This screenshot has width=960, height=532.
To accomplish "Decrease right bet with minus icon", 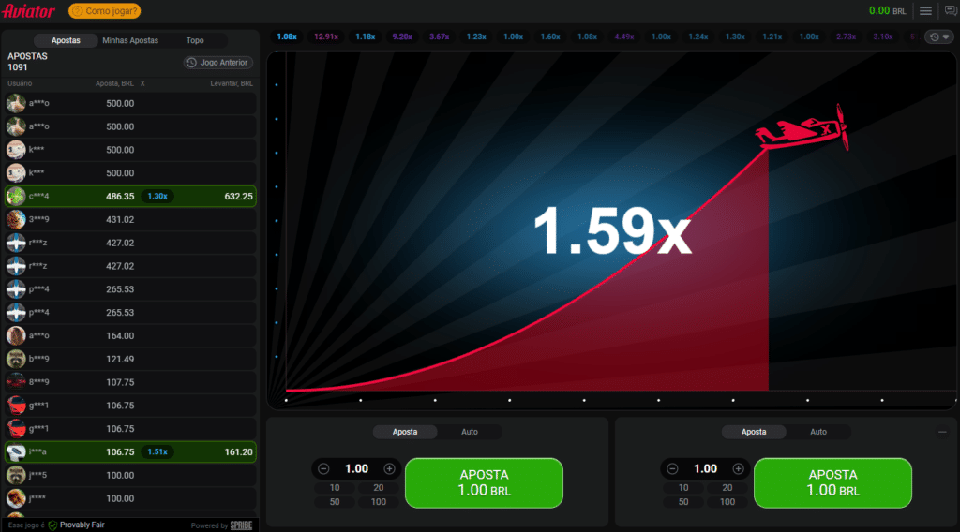I will pos(673,468).
